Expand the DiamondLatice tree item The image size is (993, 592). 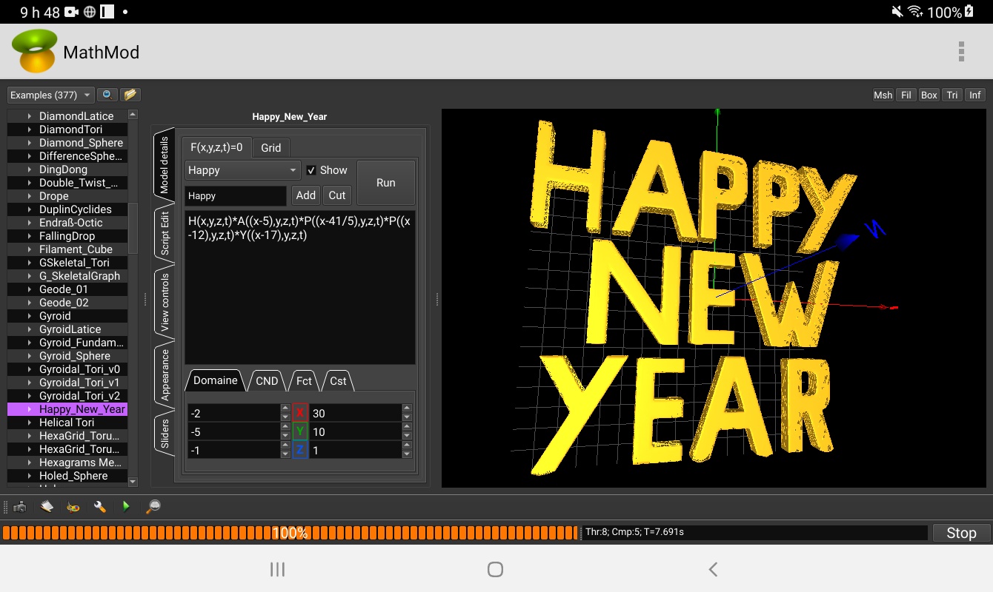click(30, 116)
